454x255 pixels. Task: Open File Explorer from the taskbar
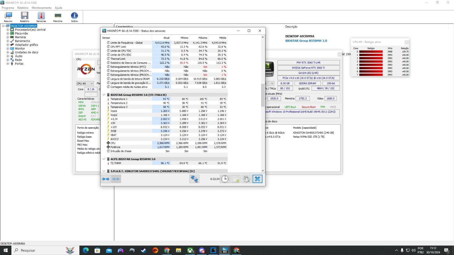pyautogui.click(x=178, y=250)
